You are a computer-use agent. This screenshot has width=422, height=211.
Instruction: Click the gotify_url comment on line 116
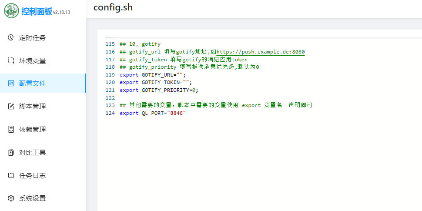[x=212, y=52]
